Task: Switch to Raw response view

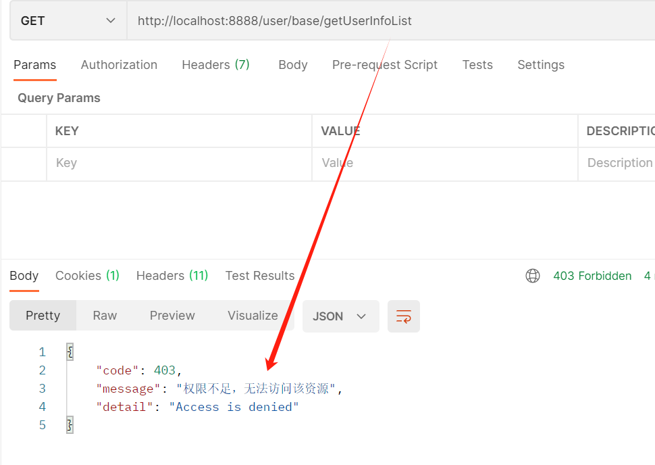Action: click(x=104, y=316)
